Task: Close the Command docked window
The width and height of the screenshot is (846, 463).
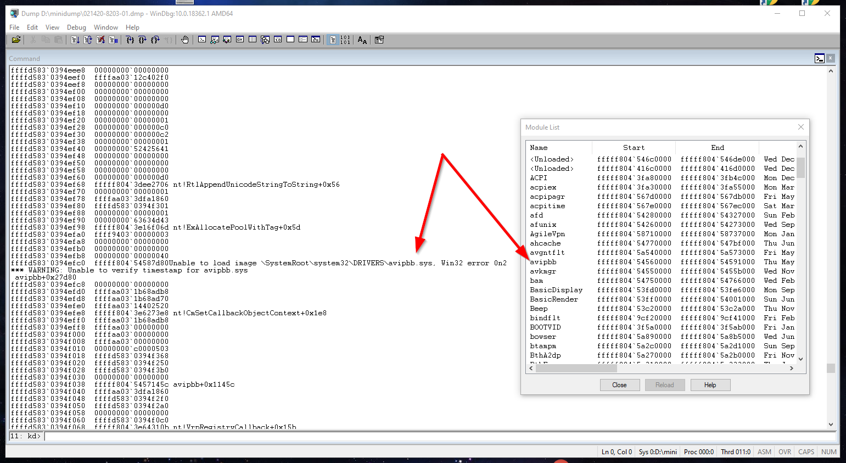Action: 831,58
